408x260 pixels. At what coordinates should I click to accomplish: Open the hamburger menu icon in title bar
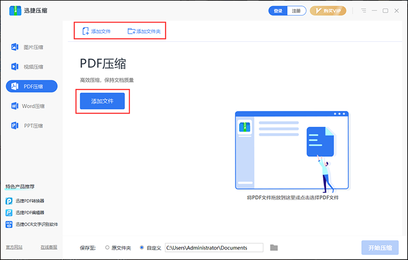click(363, 11)
